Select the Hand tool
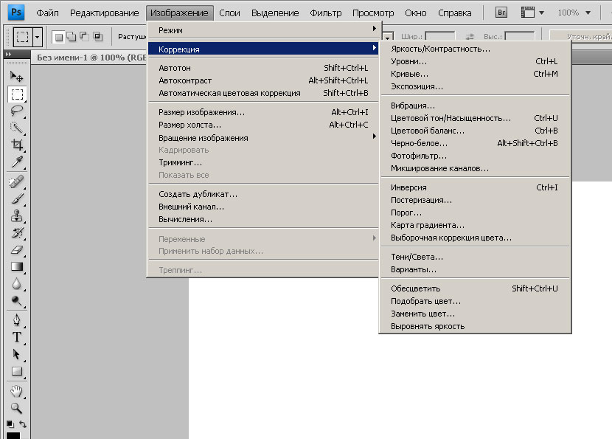This screenshot has height=439, width=612. (x=16, y=391)
